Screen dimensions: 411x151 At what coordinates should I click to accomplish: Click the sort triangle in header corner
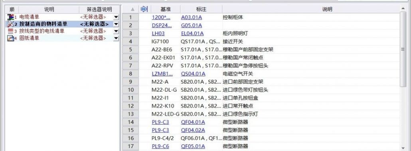tap(132, 10)
